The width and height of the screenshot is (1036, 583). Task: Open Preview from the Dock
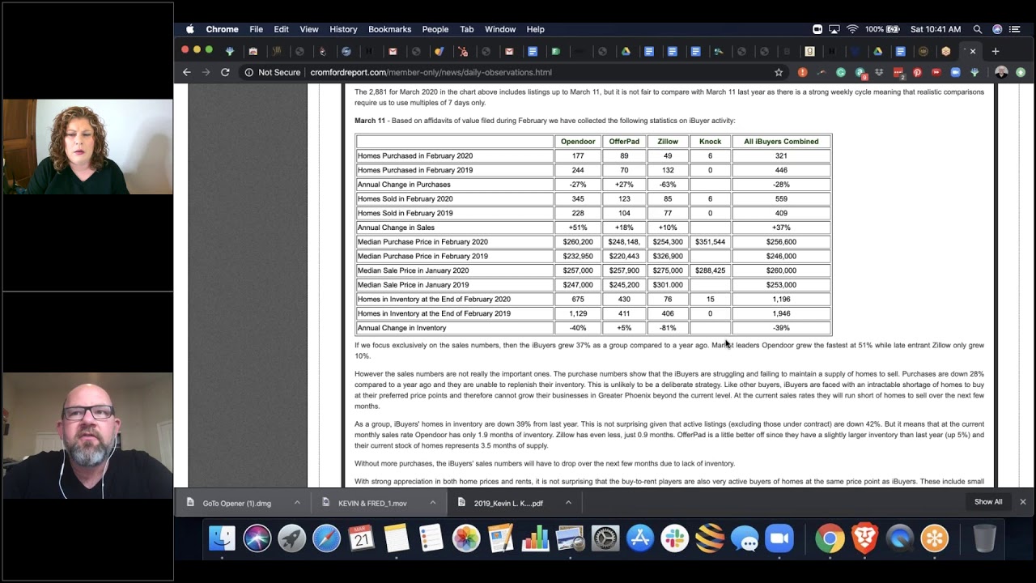pos(571,538)
